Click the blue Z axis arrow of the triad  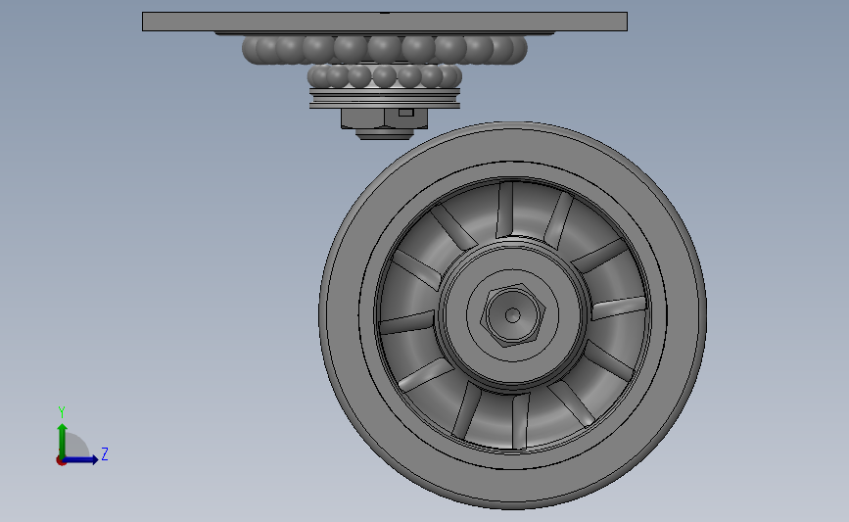[81, 459]
